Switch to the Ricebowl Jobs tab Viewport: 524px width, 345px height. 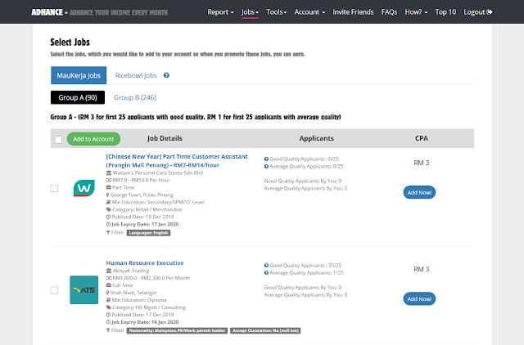(x=136, y=75)
